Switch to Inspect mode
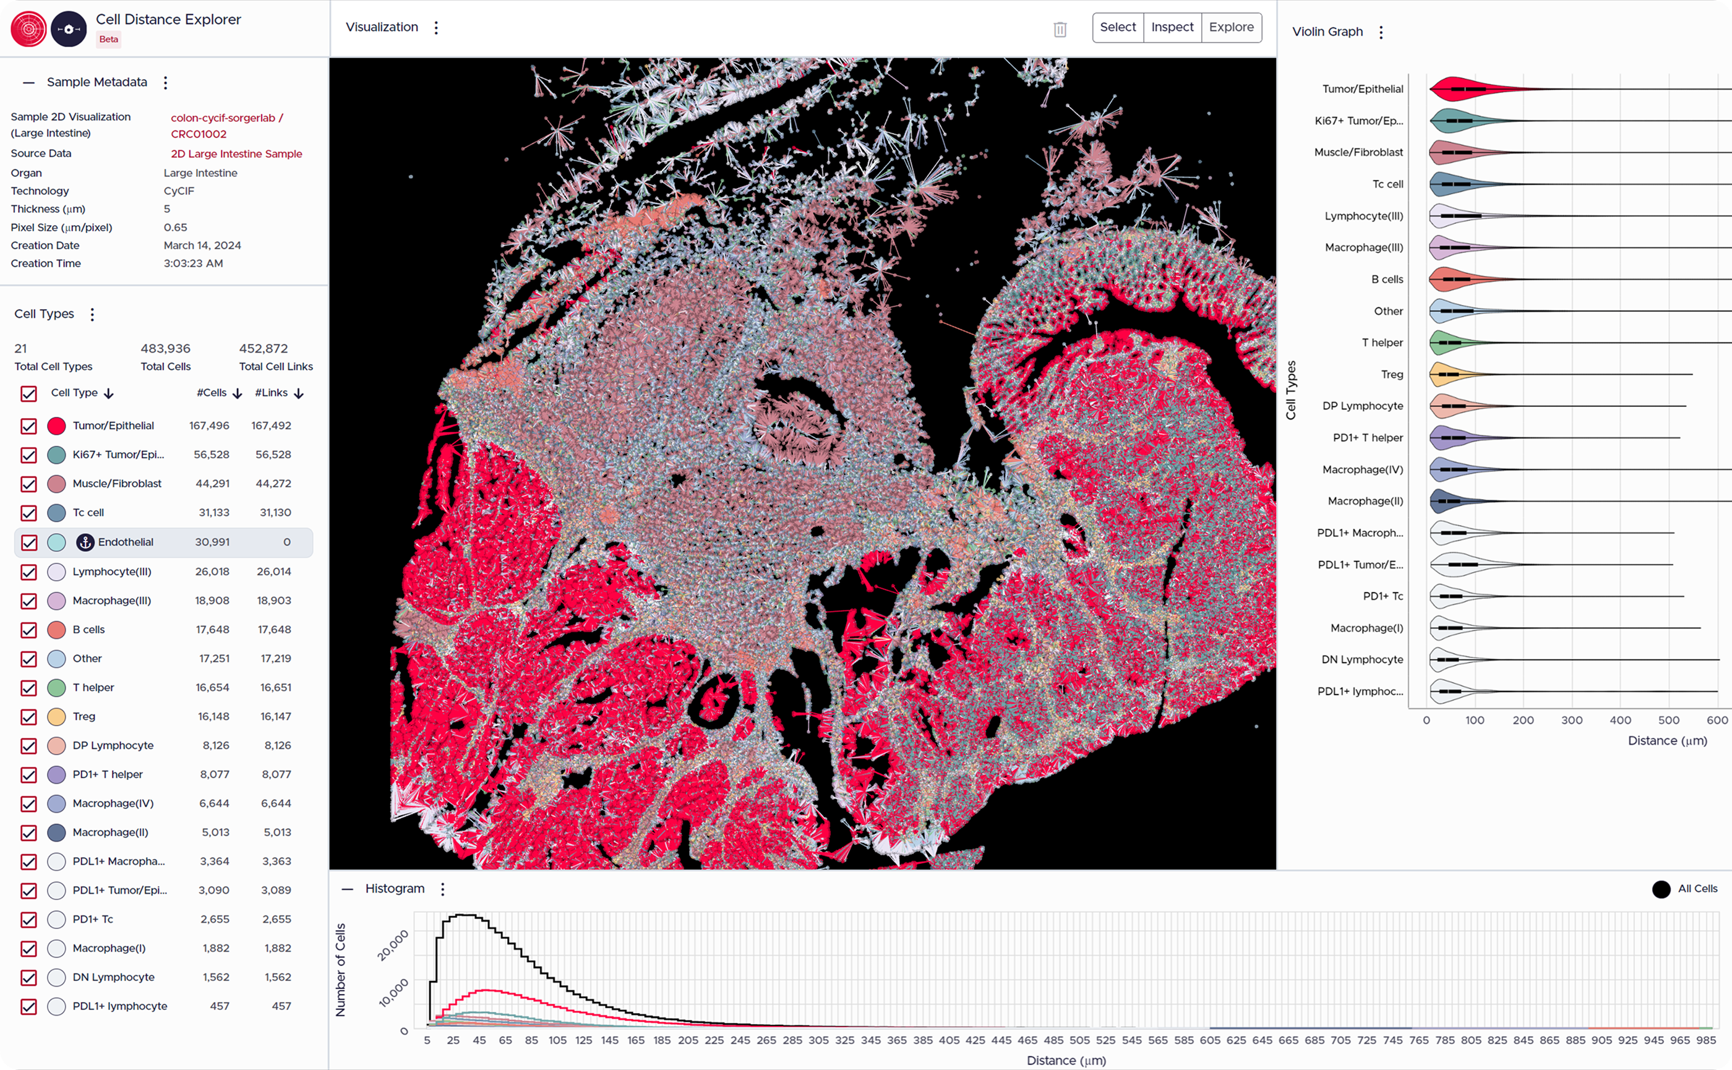This screenshot has height=1070, width=1732. (x=1172, y=28)
